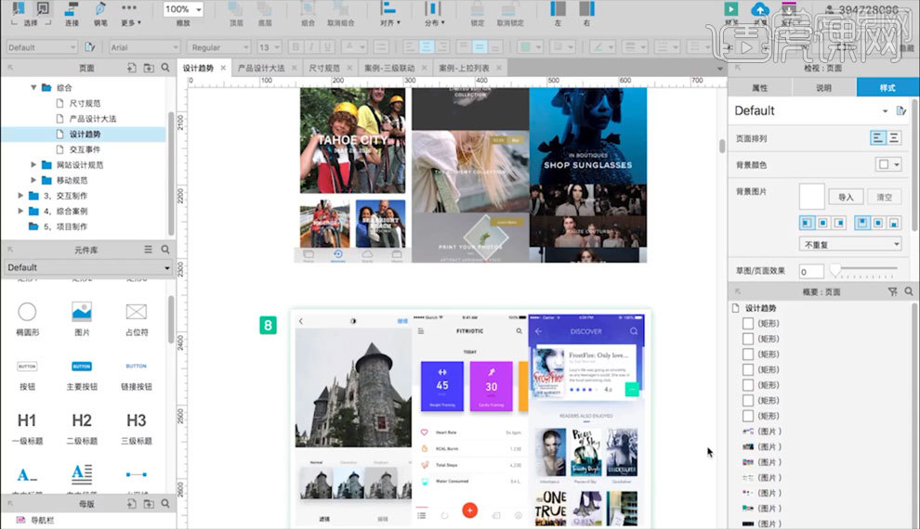Pick the 按钮 button widget

pyautogui.click(x=27, y=375)
